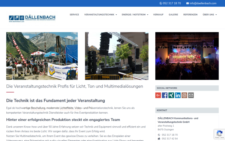Click the envelope icon in top bar
The height and width of the screenshot is (141, 225).
(187, 3)
